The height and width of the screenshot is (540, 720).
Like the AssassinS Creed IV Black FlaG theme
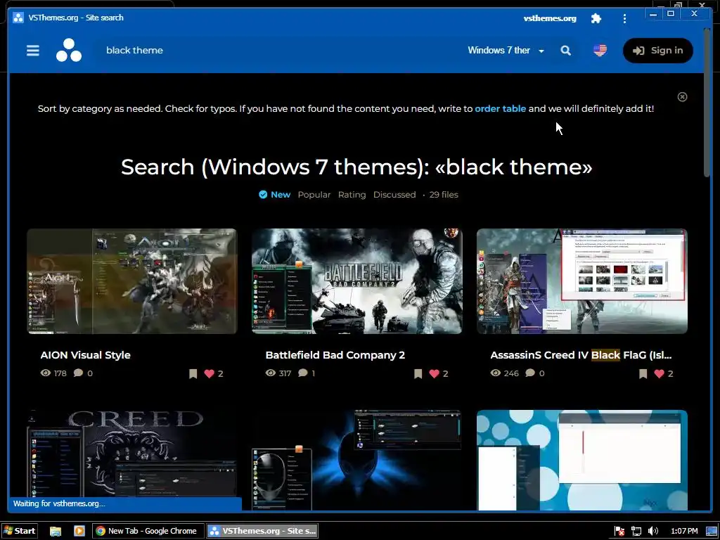tap(659, 374)
